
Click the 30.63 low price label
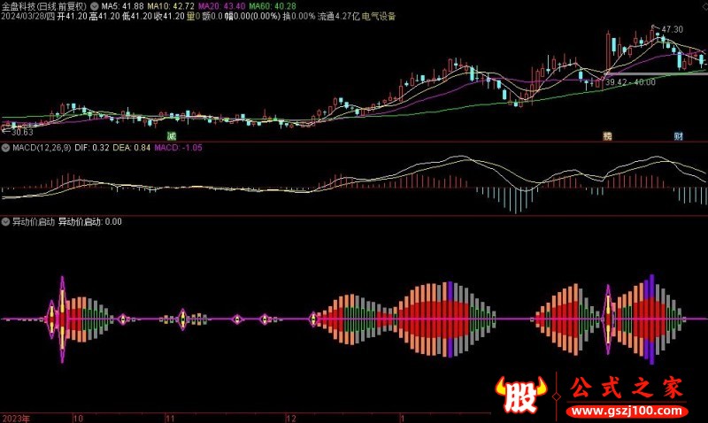pyautogui.click(x=18, y=132)
